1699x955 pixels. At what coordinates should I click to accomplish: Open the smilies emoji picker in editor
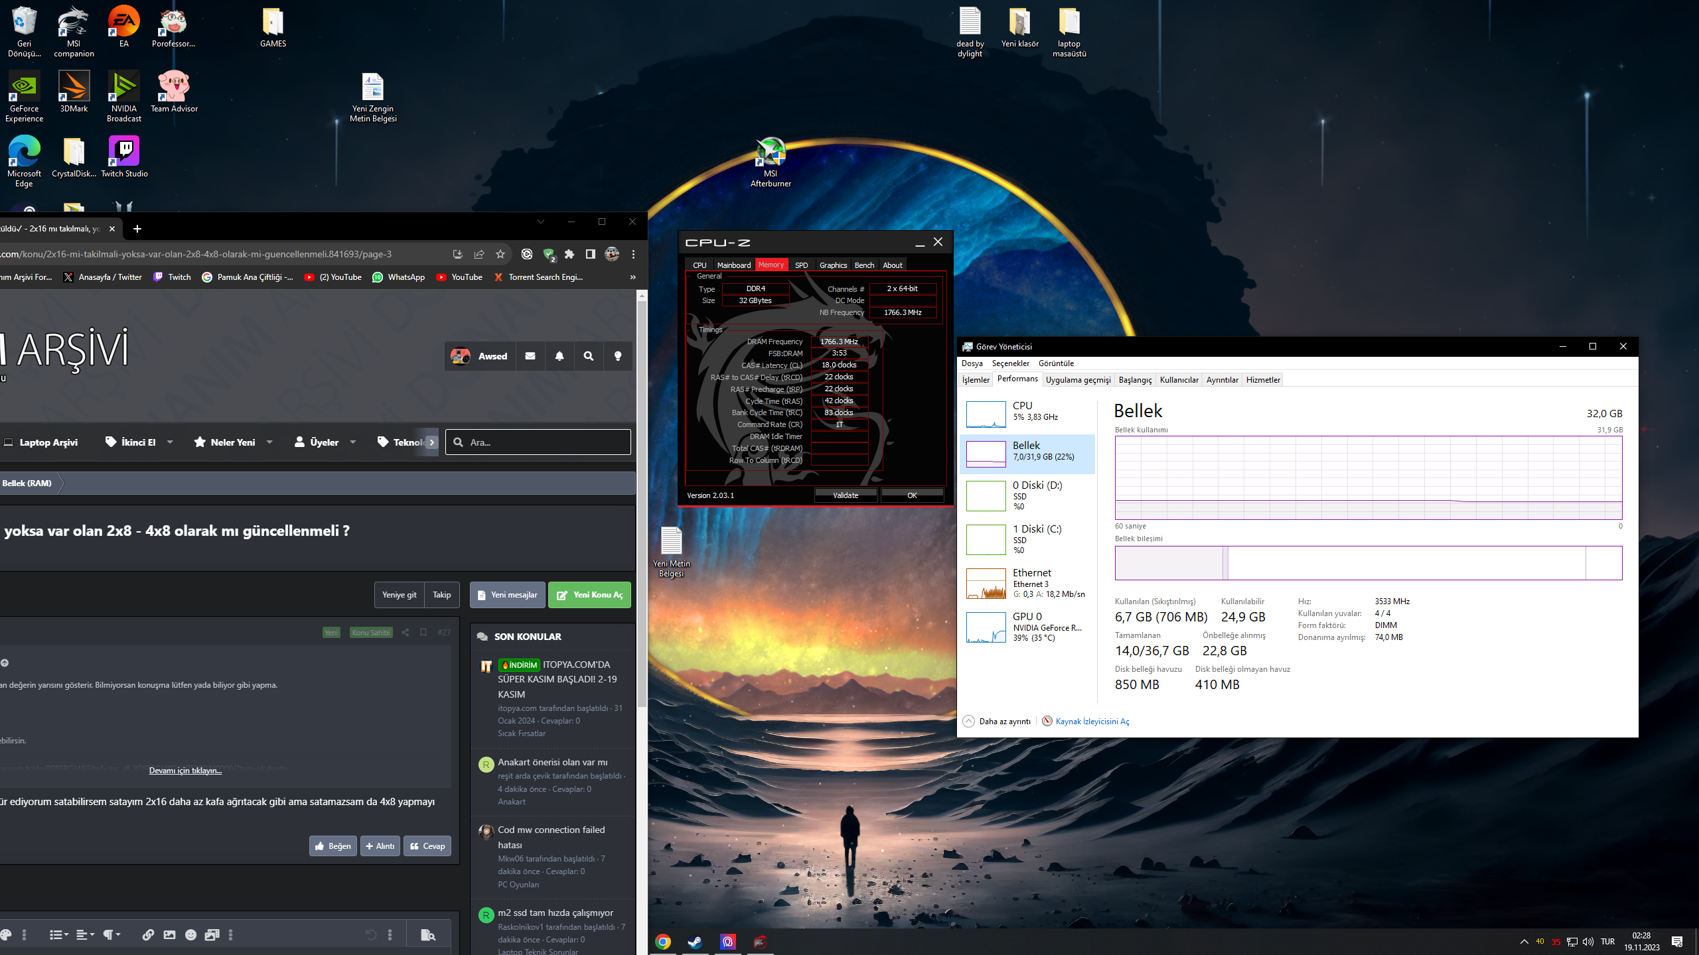pyautogui.click(x=190, y=935)
